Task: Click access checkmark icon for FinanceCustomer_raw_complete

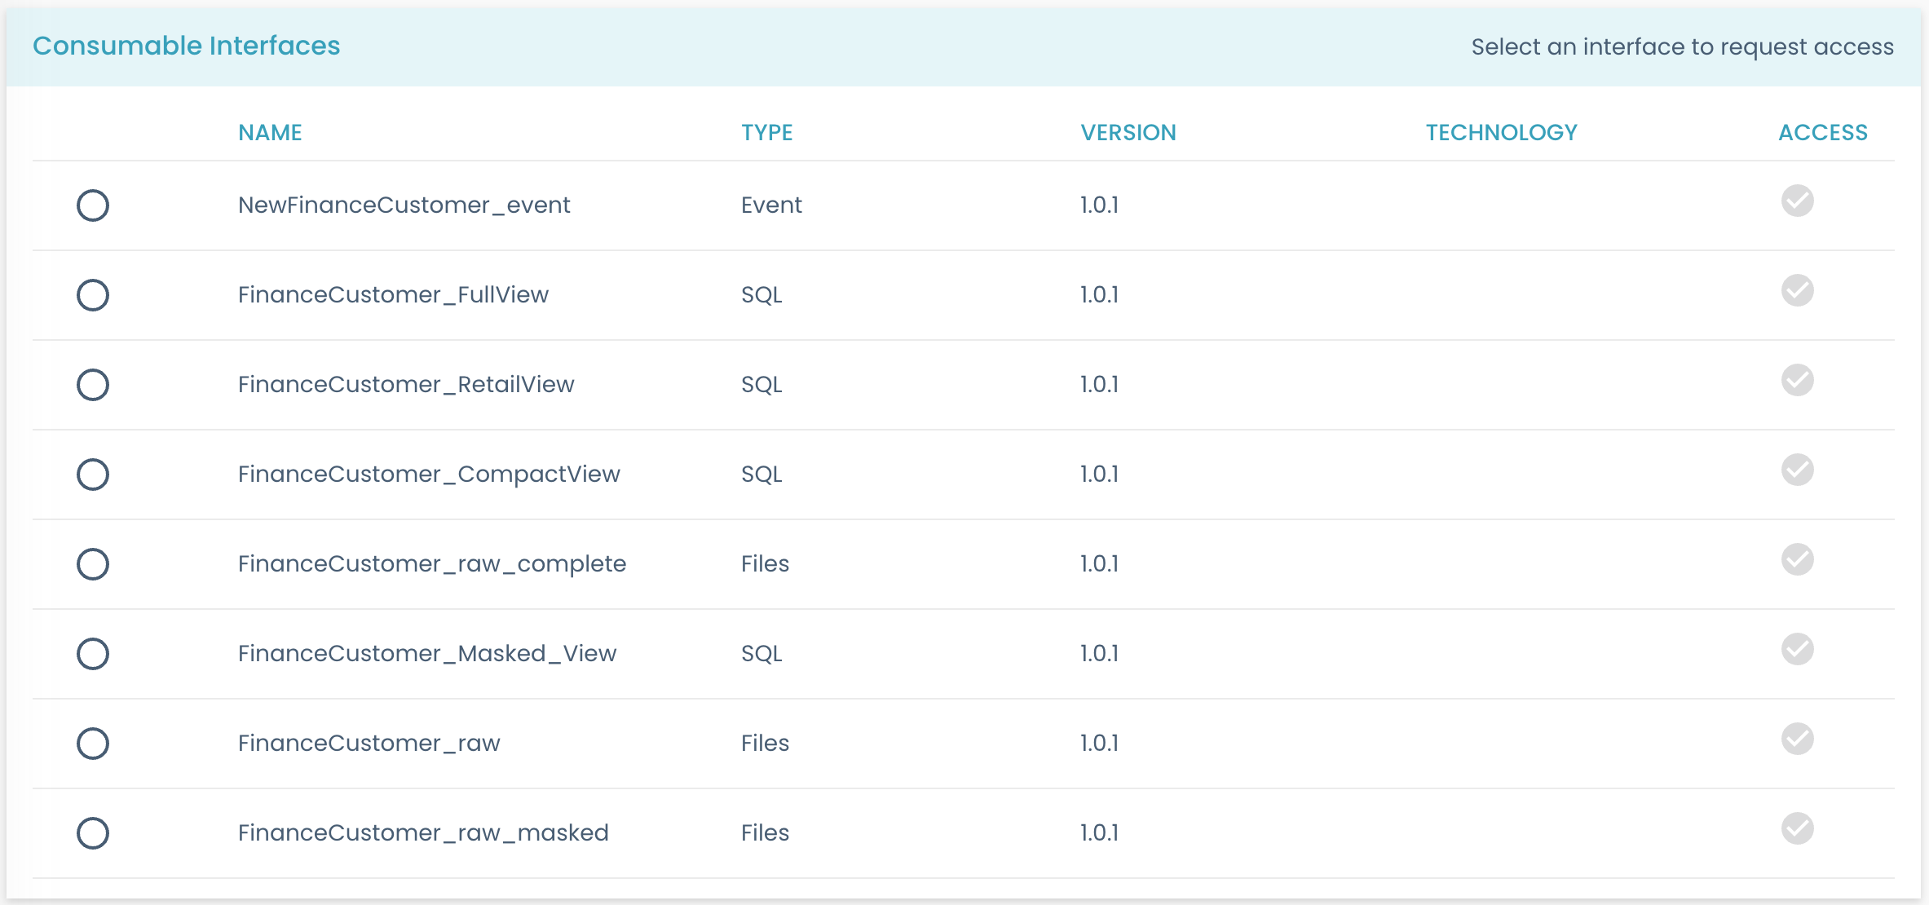Action: [x=1797, y=559]
